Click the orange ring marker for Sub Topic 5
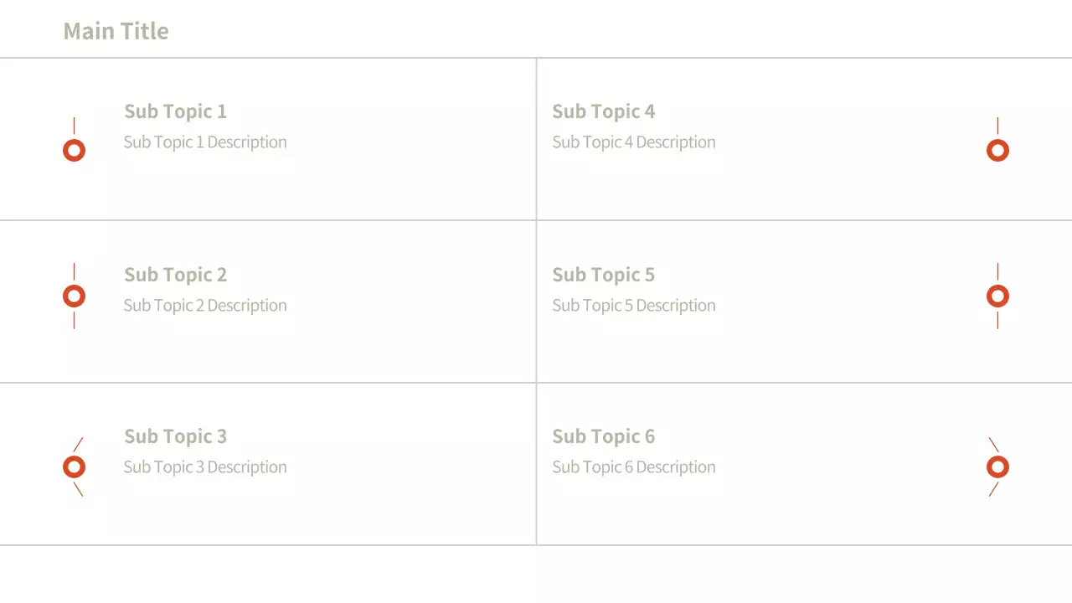This screenshot has height=603, width=1072. pyautogui.click(x=997, y=296)
